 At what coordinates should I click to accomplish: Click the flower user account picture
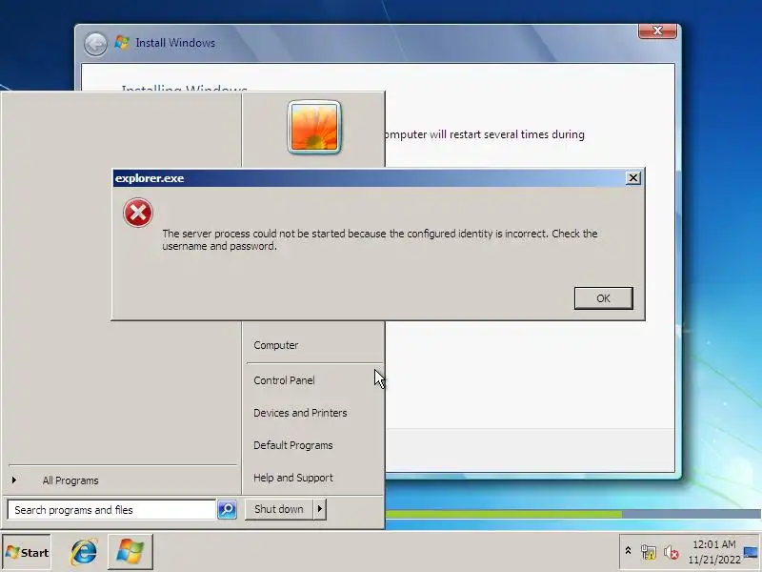coord(314,128)
